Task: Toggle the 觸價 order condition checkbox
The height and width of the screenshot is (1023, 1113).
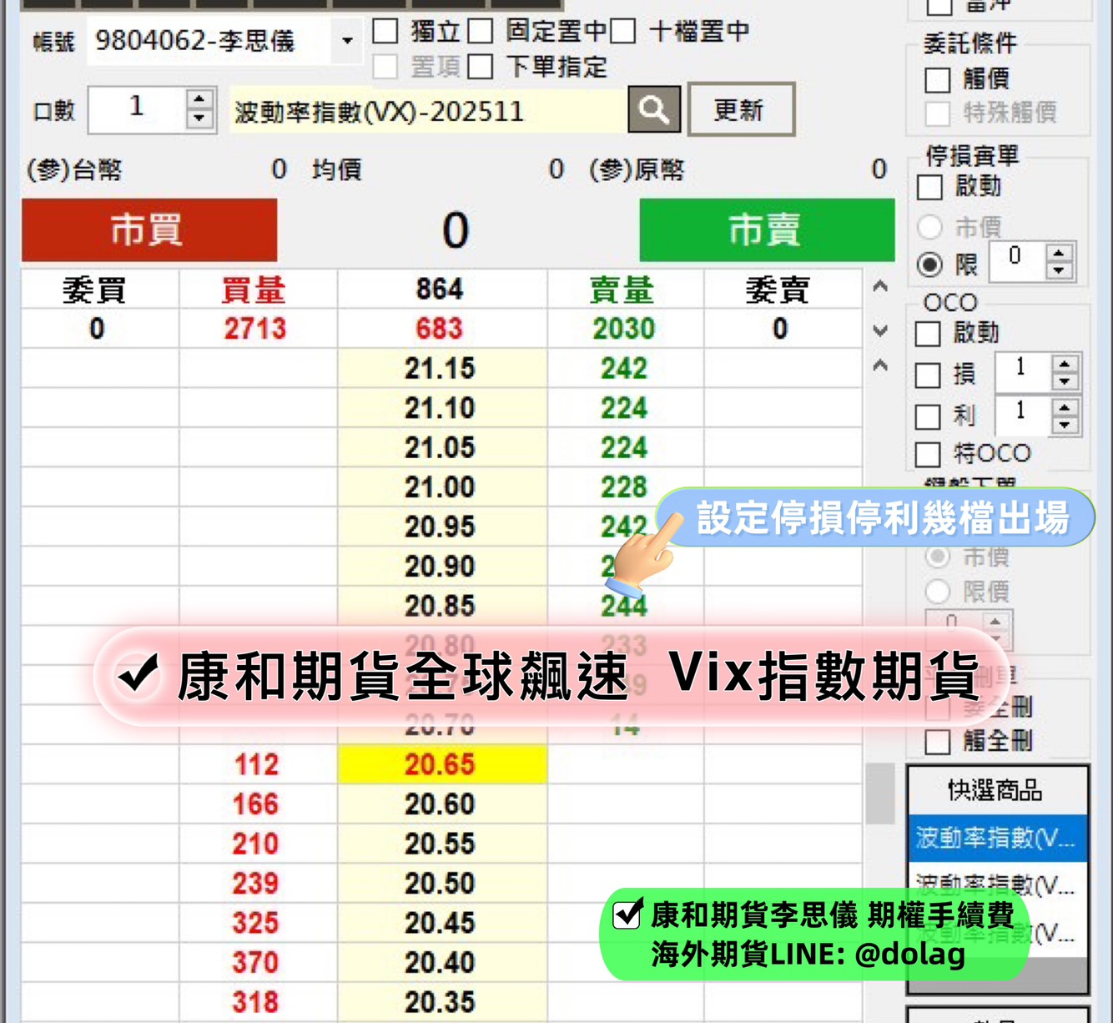Action: (x=938, y=80)
